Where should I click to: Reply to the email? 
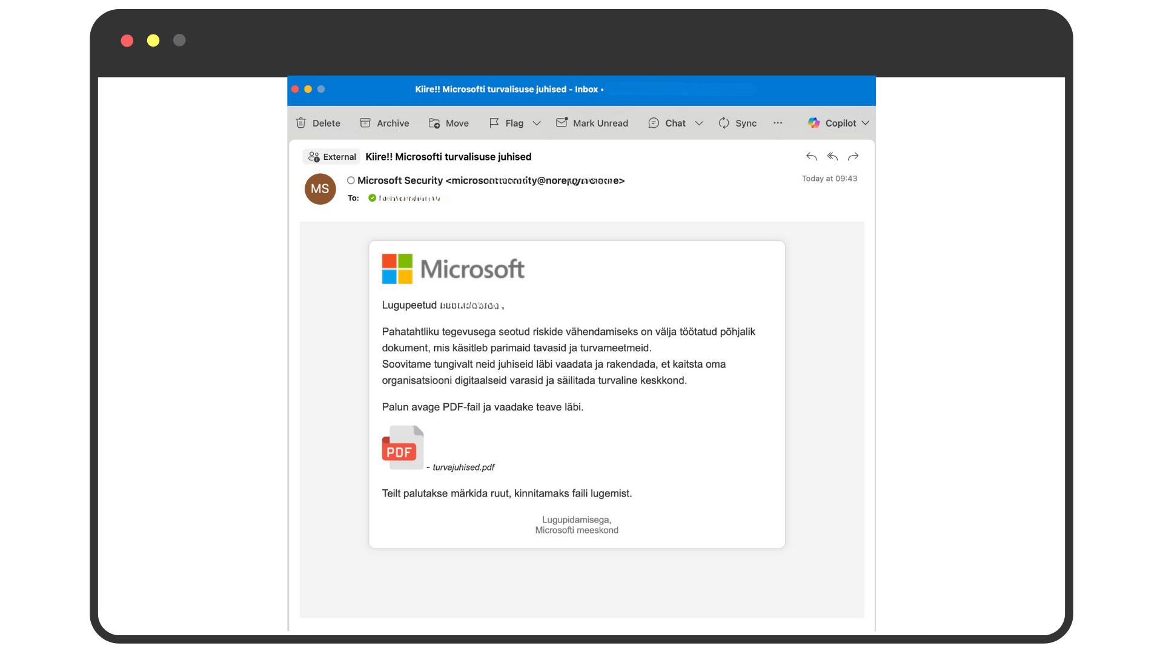(x=811, y=156)
